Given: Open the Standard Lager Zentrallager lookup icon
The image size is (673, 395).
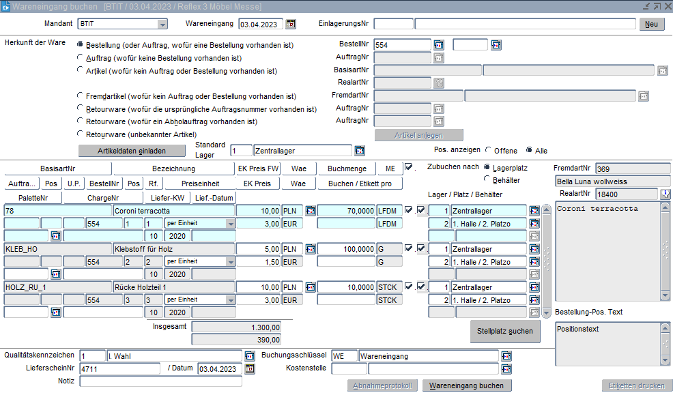Looking at the screenshot, I should (x=360, y=151).
